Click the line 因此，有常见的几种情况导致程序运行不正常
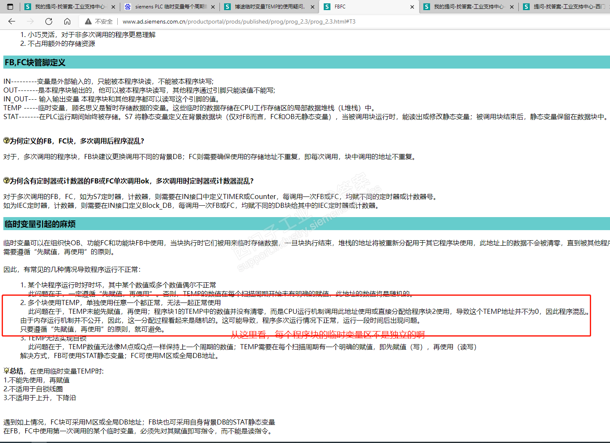Image resolution: width=610 pixels, height=443 pixels. click(x=72, y=269)
